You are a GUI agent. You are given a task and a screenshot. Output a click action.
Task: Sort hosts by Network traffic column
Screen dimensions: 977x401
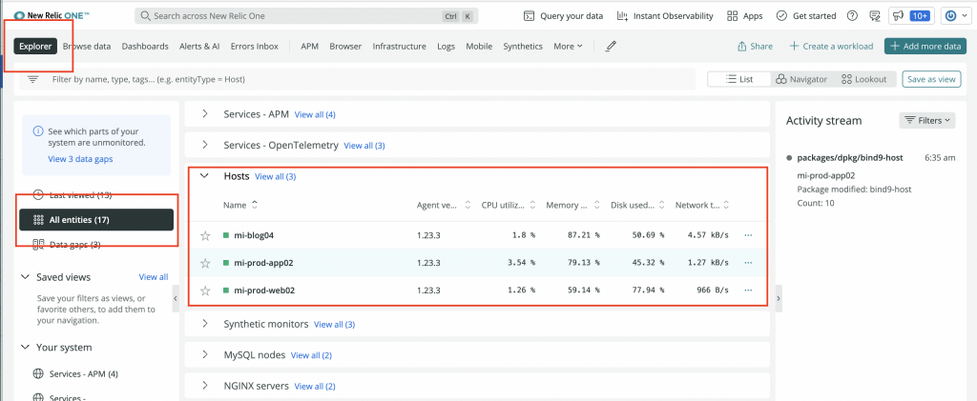click(702, 205)
